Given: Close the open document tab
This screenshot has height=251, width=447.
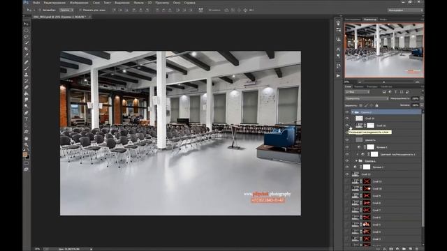Looking at the screenshot, I should pyautogui.click(x=89, y=17).
